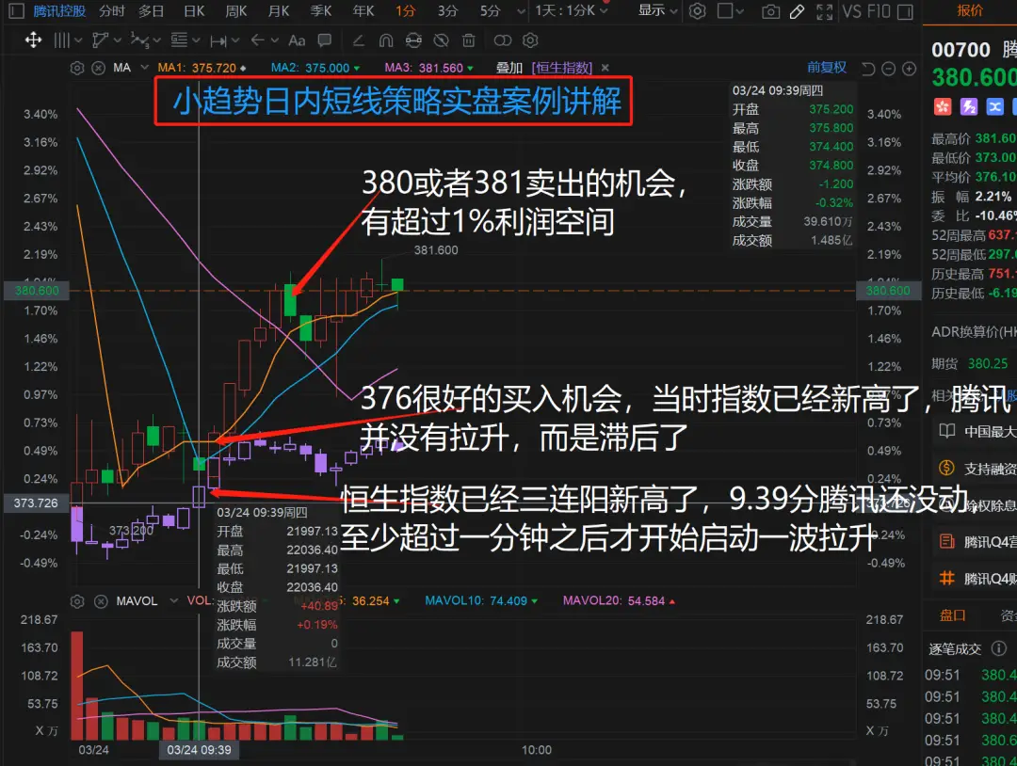This screenshot has height=766, width=1017.
Task: Open MAVOL indicator settings gear
Action: point(77,601)
